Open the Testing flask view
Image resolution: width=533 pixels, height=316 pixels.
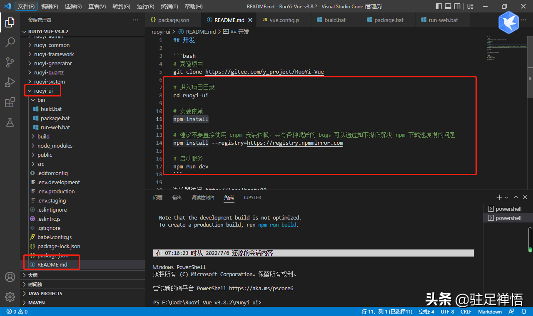(x=10, y=122)
